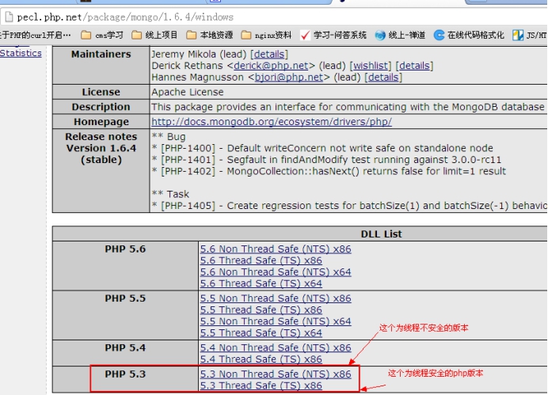Click the [PHP-1401] Segfault release note line
Viewport: 548px width, 395px height.
[x=326, y=160]
